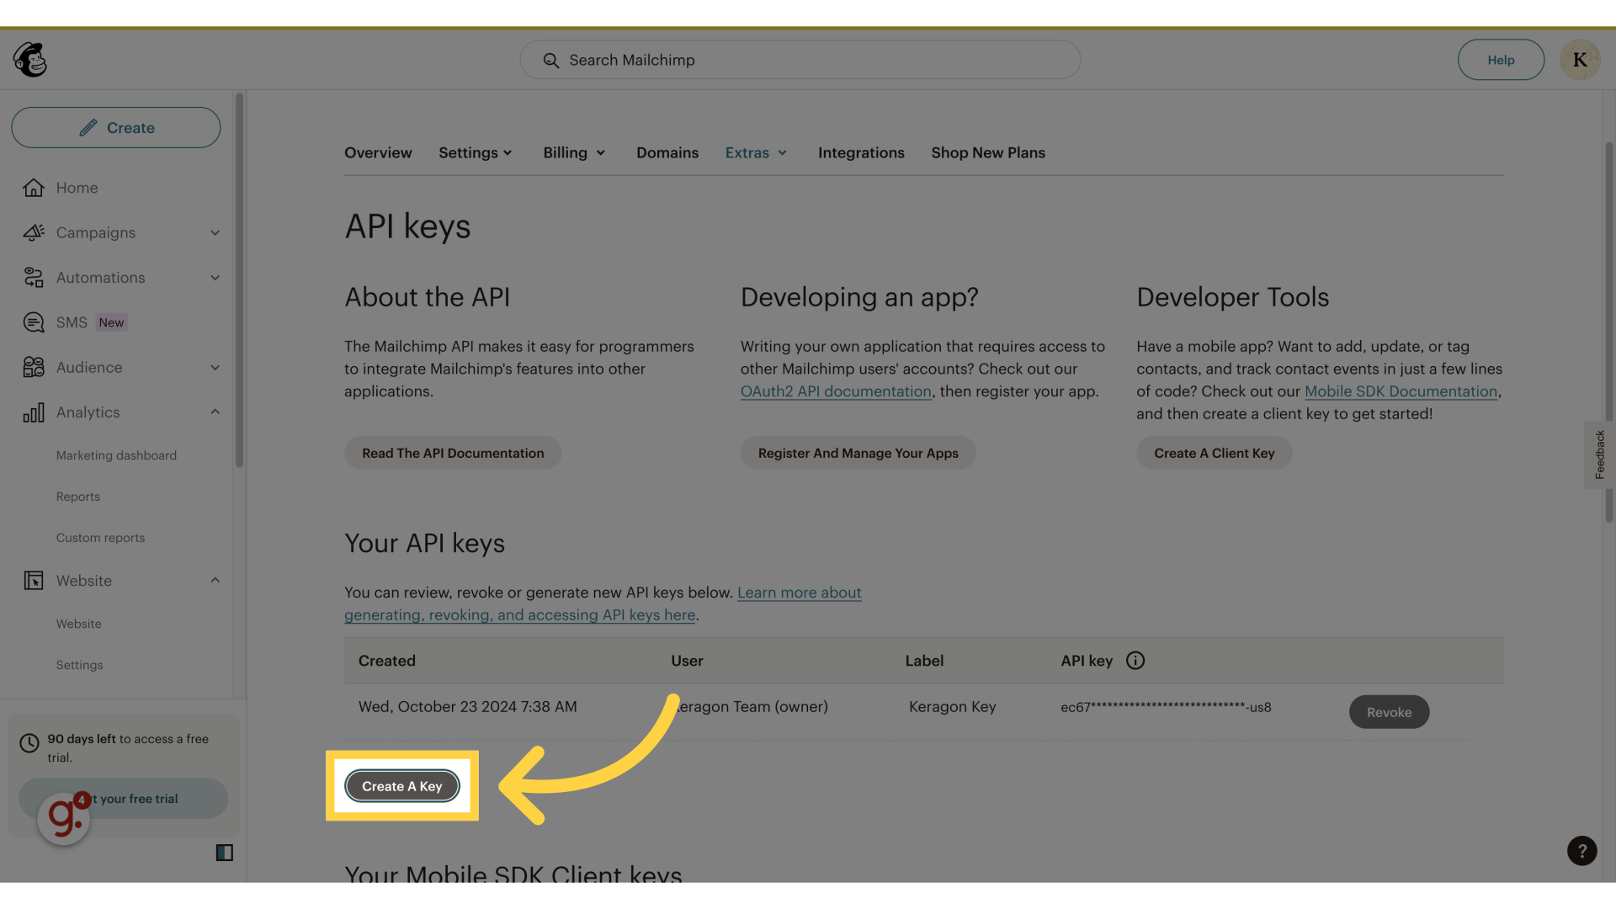Click the trial clock icon
This screenshot has width=1616, height=909.
29,743
